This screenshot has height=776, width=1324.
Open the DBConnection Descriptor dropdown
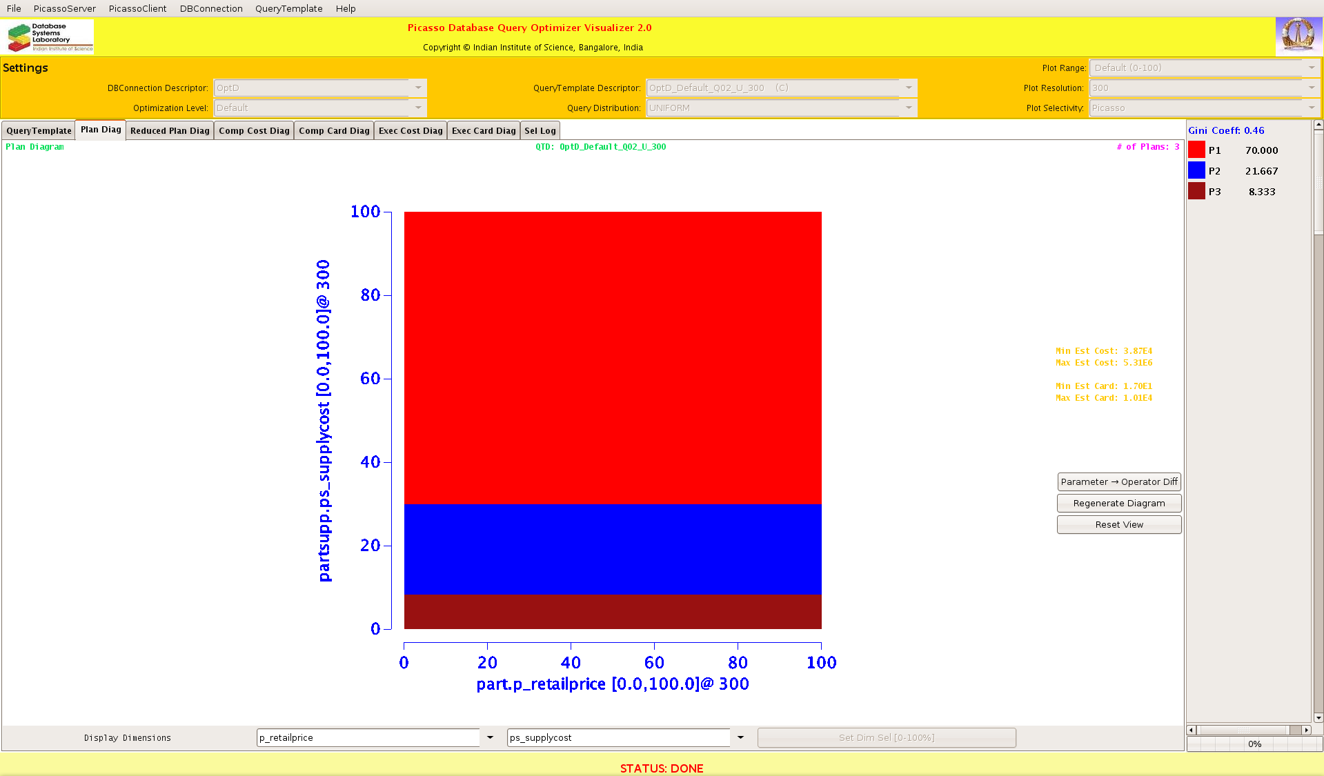pyautogui.click(x=418, y=88)
